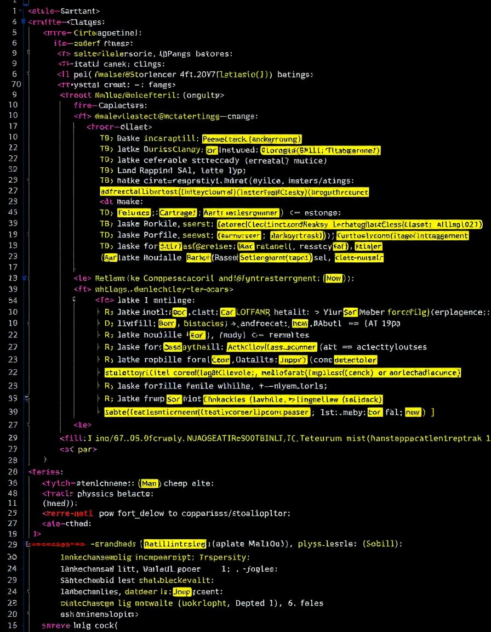Click the word "mutice)"
This screenshot has width=491, height=632.
tap(309, 160)
